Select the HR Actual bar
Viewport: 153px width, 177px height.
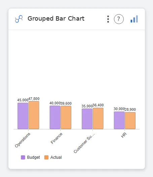click(130, 121)
